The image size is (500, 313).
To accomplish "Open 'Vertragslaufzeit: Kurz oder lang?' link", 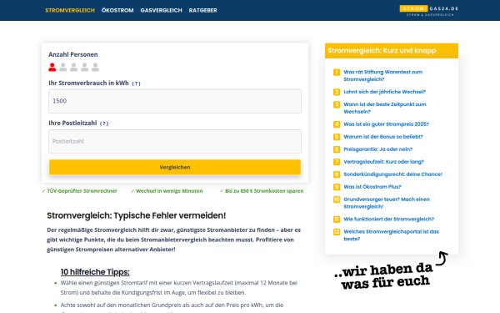I will point(383,162).
